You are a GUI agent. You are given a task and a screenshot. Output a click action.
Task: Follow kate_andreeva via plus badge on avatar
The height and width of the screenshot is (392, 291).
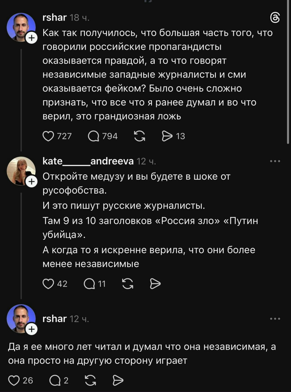32,182
